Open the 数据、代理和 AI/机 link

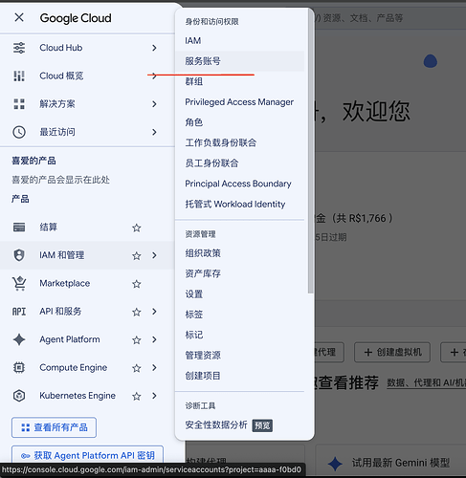tap(427, 382)
